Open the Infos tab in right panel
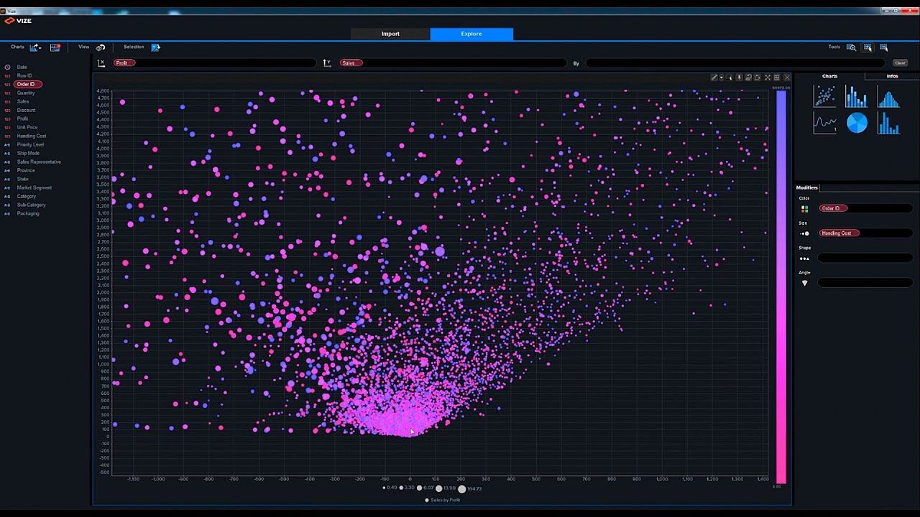The height and width of the screenshot is (517, 920). [892, 76]
